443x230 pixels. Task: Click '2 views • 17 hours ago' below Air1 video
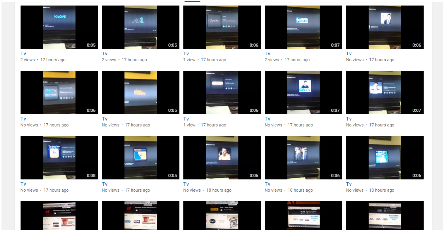pyautogui.click(x=124, y=60)
